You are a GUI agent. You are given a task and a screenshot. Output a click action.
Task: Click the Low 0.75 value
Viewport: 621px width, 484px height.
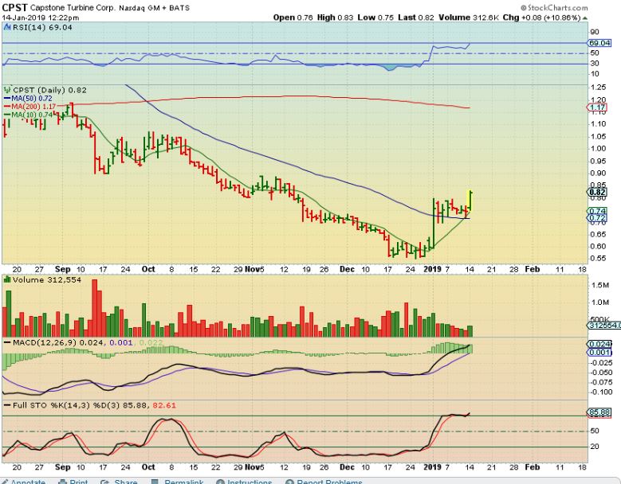[375, 18]
